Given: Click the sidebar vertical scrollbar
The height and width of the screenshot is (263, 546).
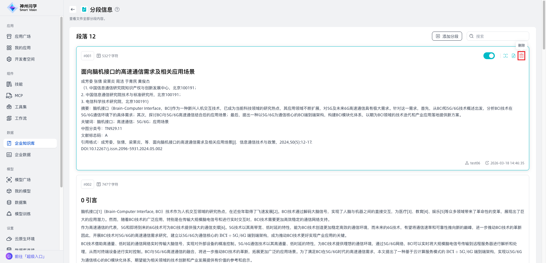Looking at the screenshot, I should point(61,102).
